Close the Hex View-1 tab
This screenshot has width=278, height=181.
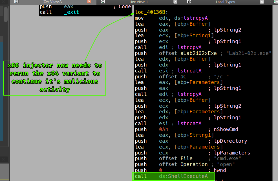[x=175, y=2]
